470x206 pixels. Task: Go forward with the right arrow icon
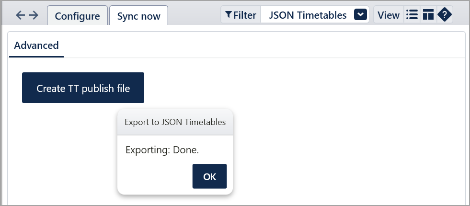(34, 15)
